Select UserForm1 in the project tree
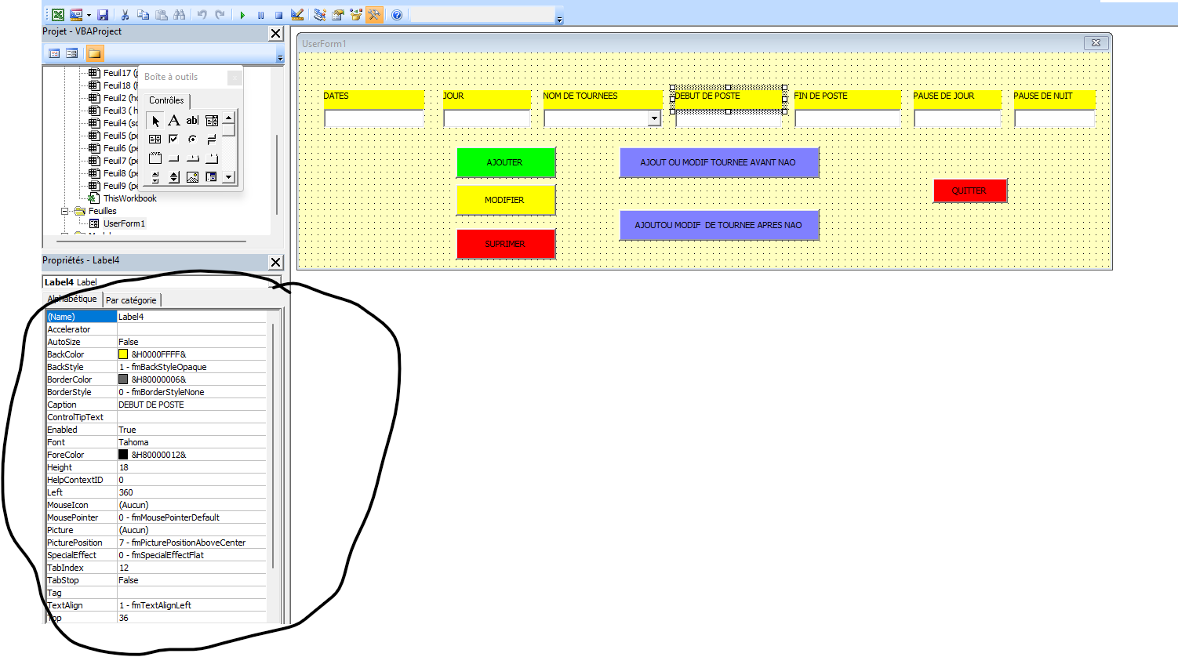Screen dimensions: 1178x657 [124, 223]
